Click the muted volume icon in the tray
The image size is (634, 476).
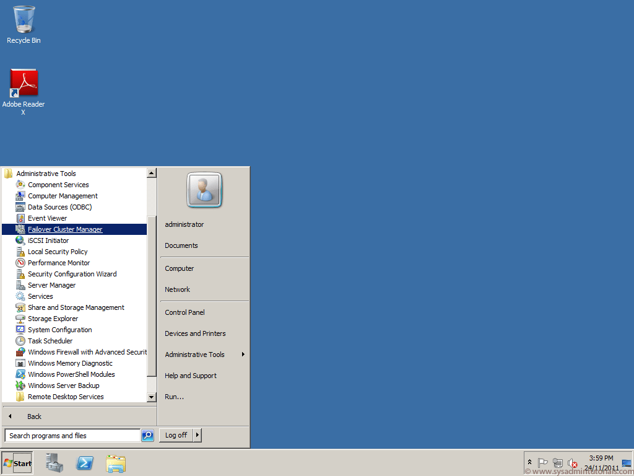coord(573,463)
